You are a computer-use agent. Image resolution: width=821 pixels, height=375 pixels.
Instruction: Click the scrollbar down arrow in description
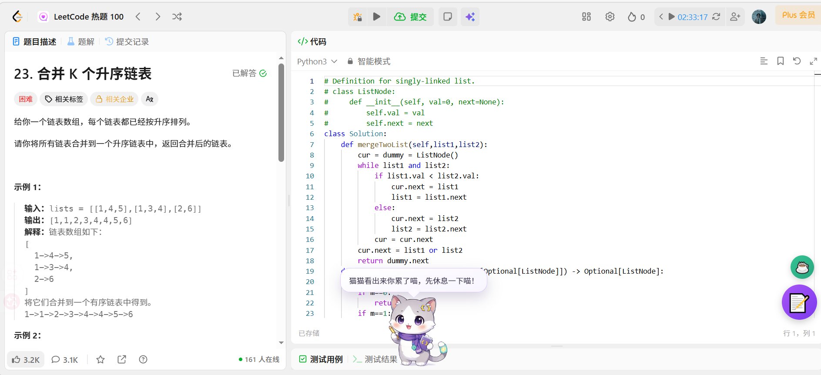pyautogui.click(x=281, y=343)
